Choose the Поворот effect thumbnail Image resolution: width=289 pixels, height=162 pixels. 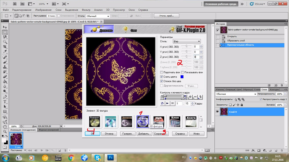(94, 122)
